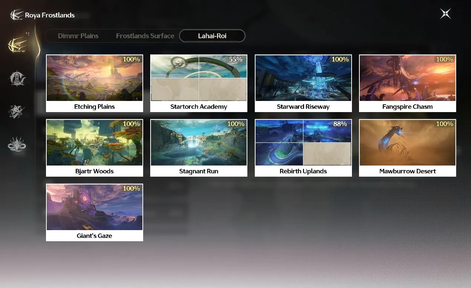Viewport: 471px width, 288px height.
Task: Open the Etching Plains area card
Action: (x=95, y=84)
